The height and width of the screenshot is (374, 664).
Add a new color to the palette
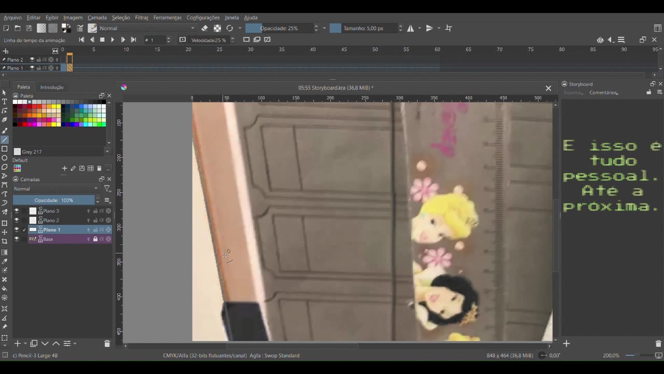64,168
